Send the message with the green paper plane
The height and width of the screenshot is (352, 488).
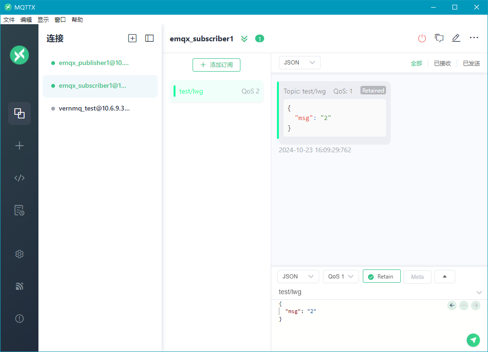pos(473,340)
